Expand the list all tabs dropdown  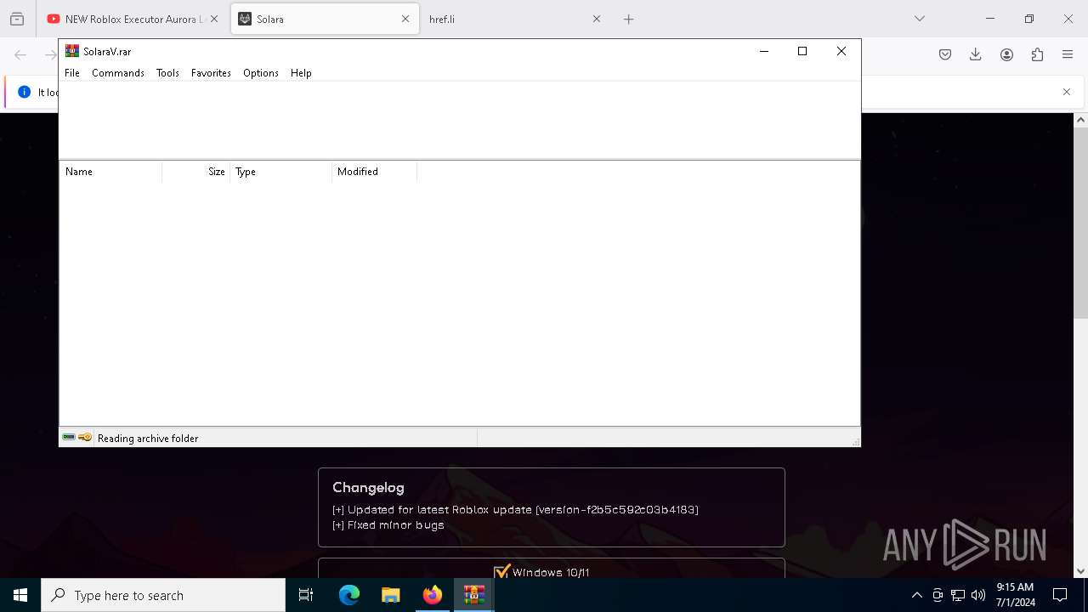pos(920,19)
